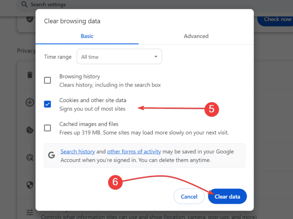Open Privacy Guide compass icon
This screenshot has width=293, height=219.
coord(30,102)
